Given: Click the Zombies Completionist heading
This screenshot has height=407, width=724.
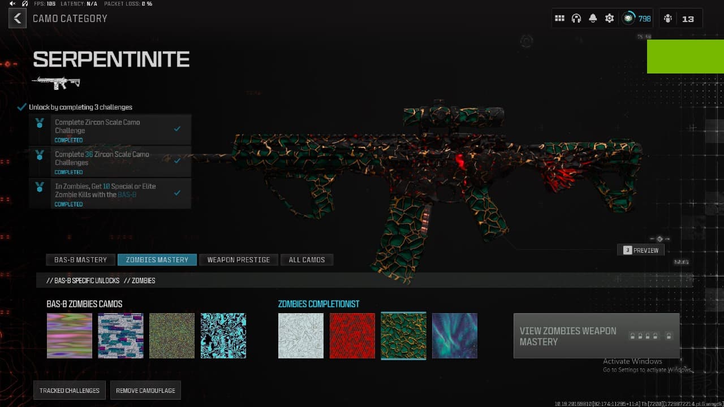Looking at the screenshot, I should click(318, 304).
